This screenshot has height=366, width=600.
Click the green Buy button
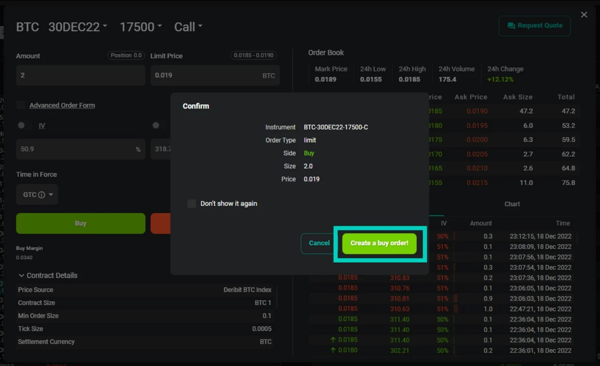click(x=81, y=223)
